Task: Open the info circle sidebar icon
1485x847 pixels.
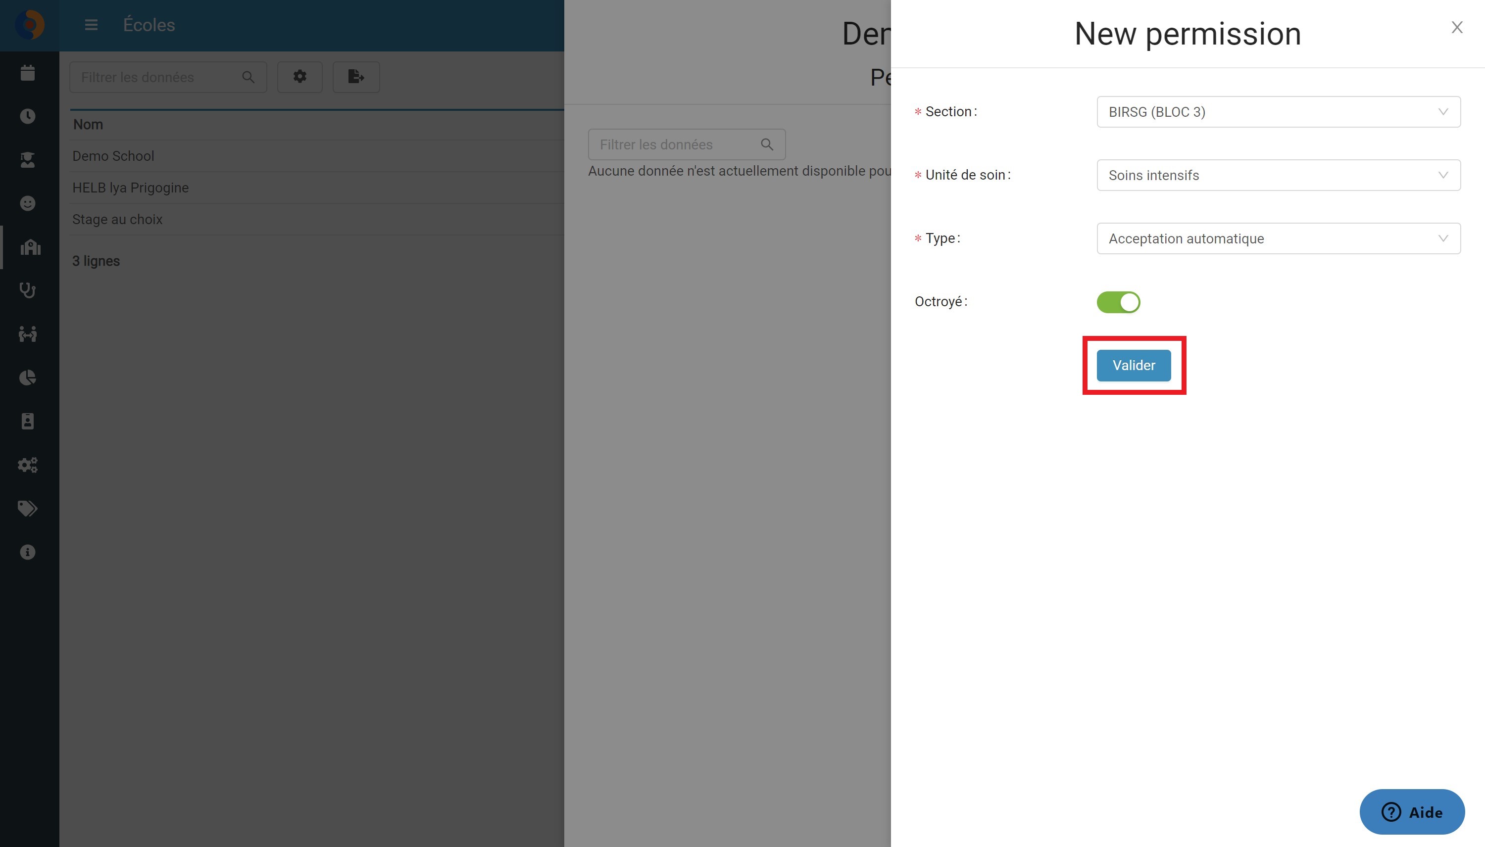Action: click(x=27, y=552)
